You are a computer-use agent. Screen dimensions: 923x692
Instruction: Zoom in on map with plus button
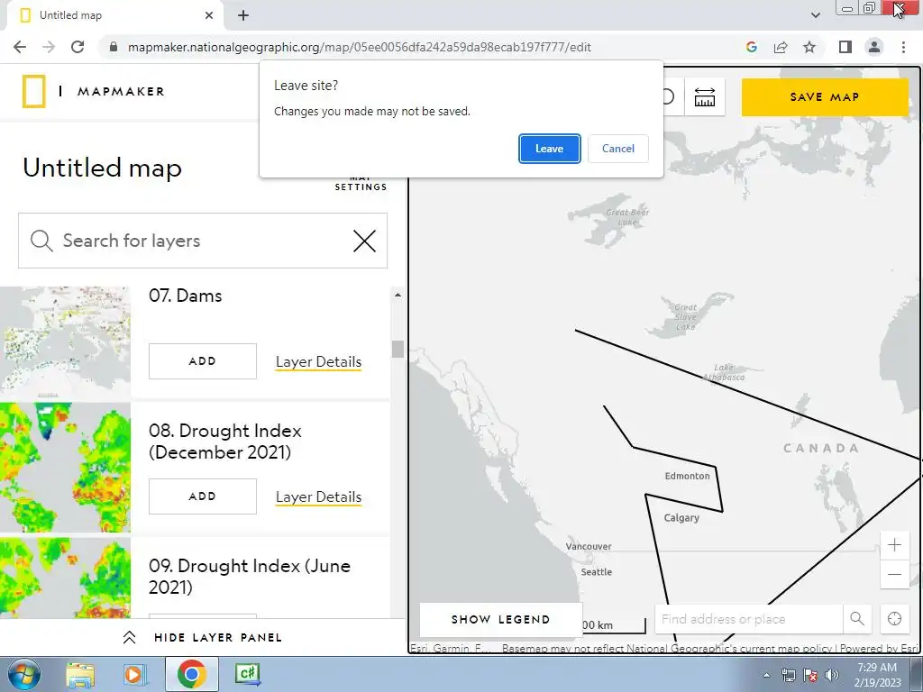click(x=894, y=545)
